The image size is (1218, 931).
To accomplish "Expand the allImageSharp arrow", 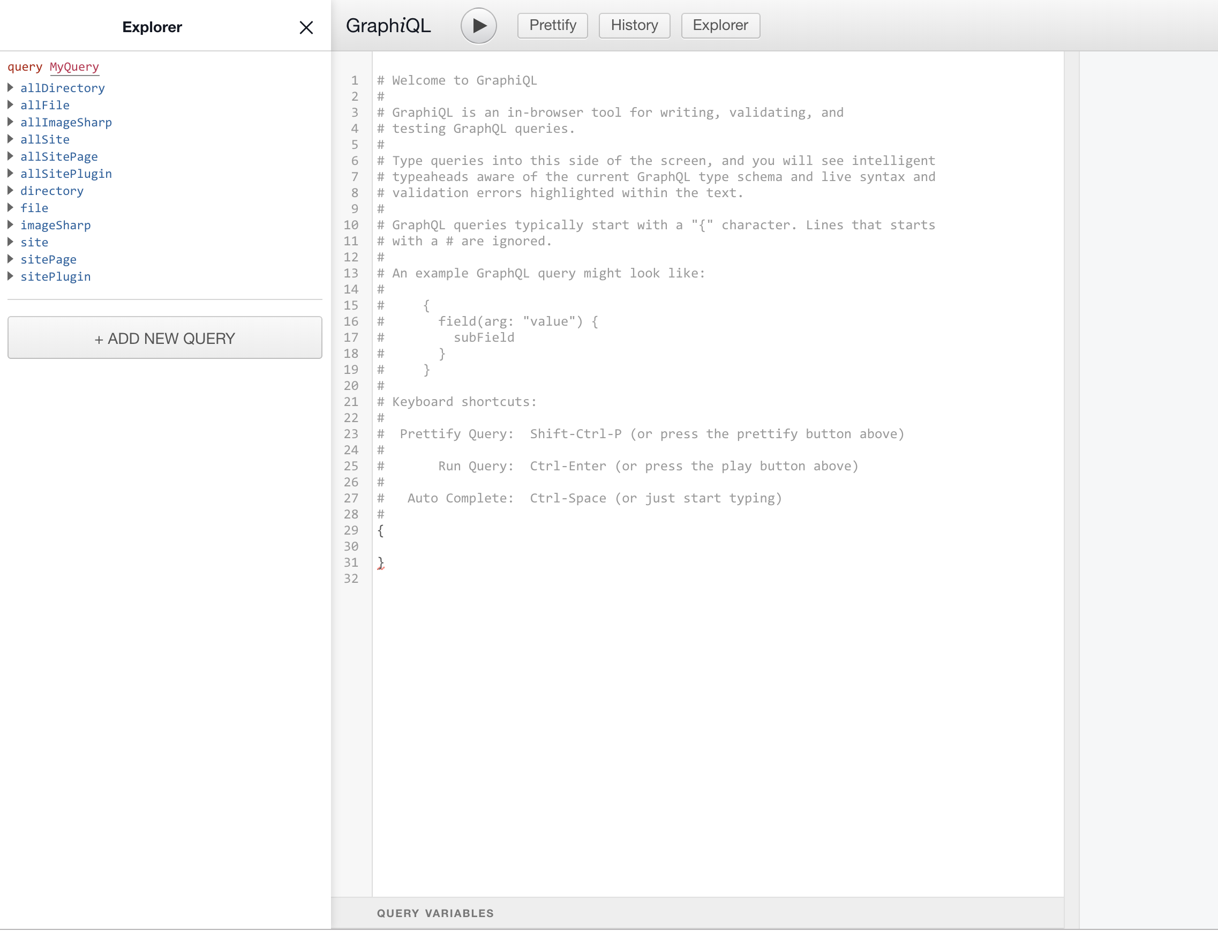I will pos(11,122).
